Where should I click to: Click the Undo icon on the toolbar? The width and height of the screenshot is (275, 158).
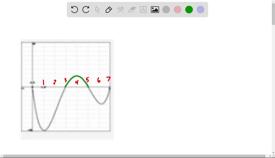pyautogui.click(x=74, y=9)
